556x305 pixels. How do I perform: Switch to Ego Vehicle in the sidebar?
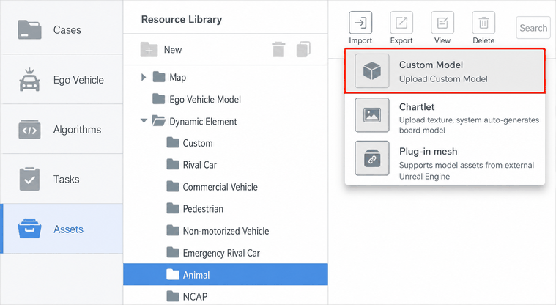tap(62, 79)
